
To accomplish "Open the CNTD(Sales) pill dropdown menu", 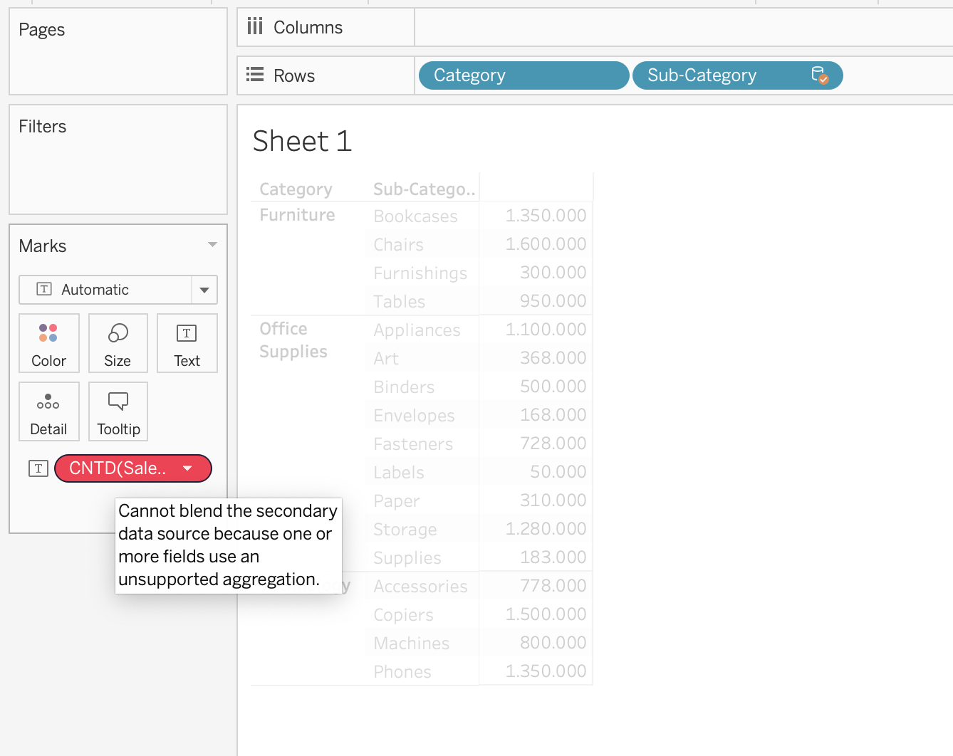I will click(187, 468).
